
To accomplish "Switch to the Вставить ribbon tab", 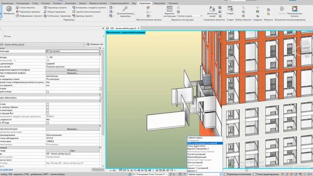I will (58, 3).
